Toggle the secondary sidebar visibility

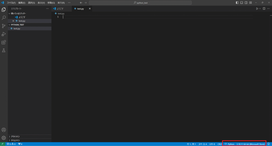(246, 3)
